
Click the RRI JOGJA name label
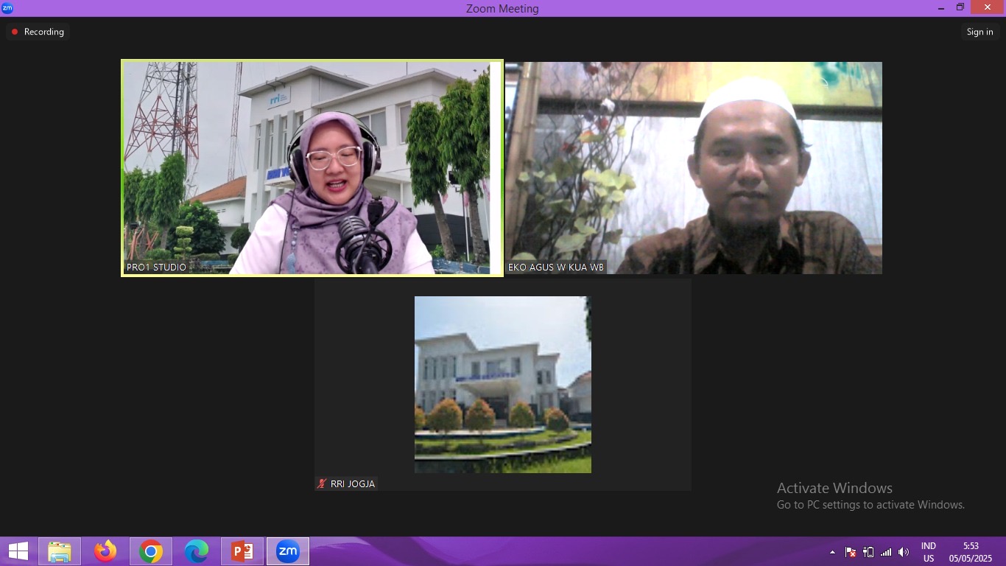pos(353,483)
